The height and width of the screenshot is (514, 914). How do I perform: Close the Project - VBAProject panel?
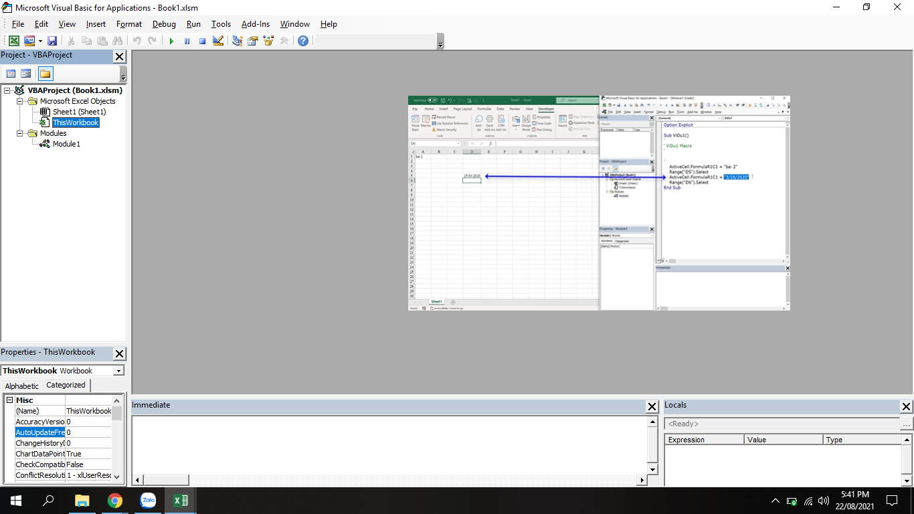[119, 57]
